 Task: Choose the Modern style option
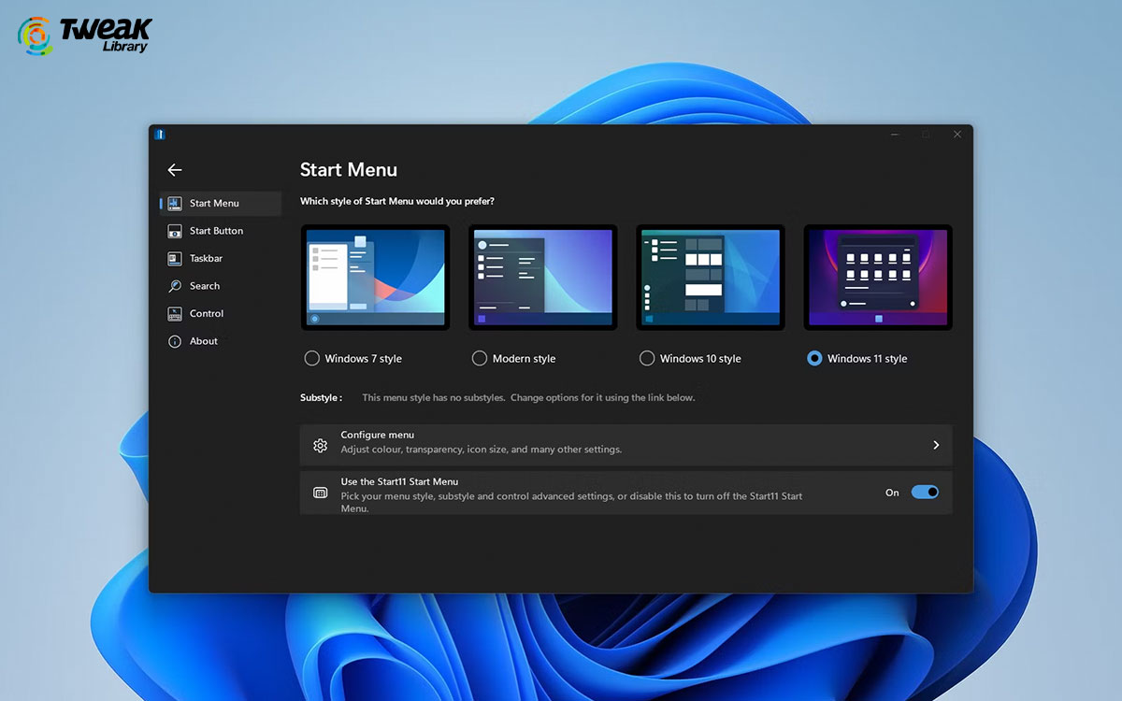479,358
